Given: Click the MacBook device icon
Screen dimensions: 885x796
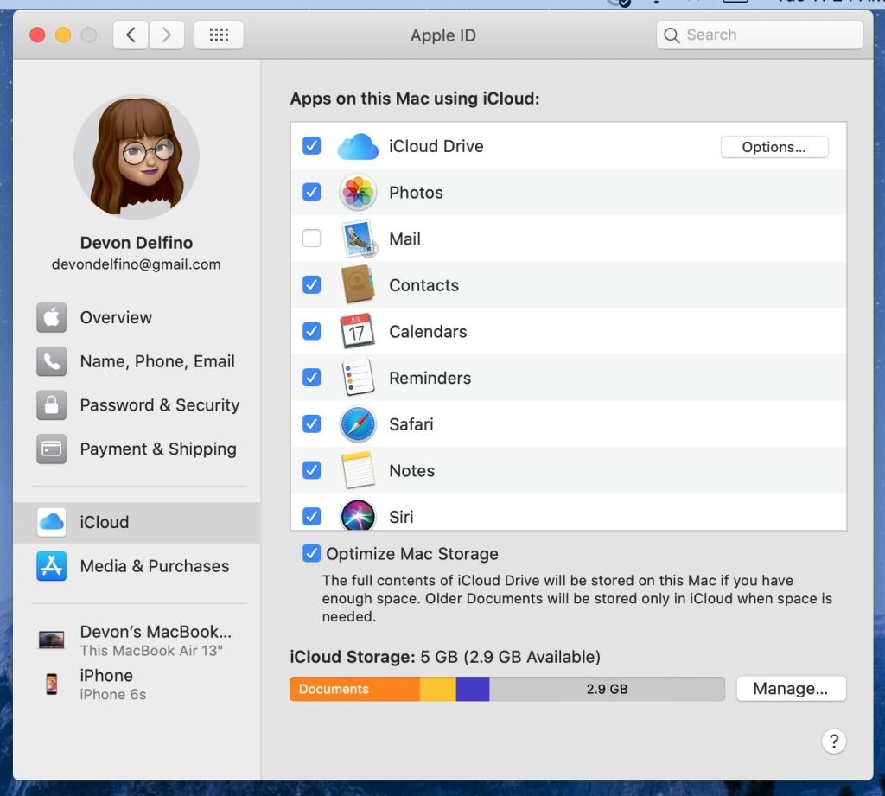Looking at the screenshot, I should point(51,640).
